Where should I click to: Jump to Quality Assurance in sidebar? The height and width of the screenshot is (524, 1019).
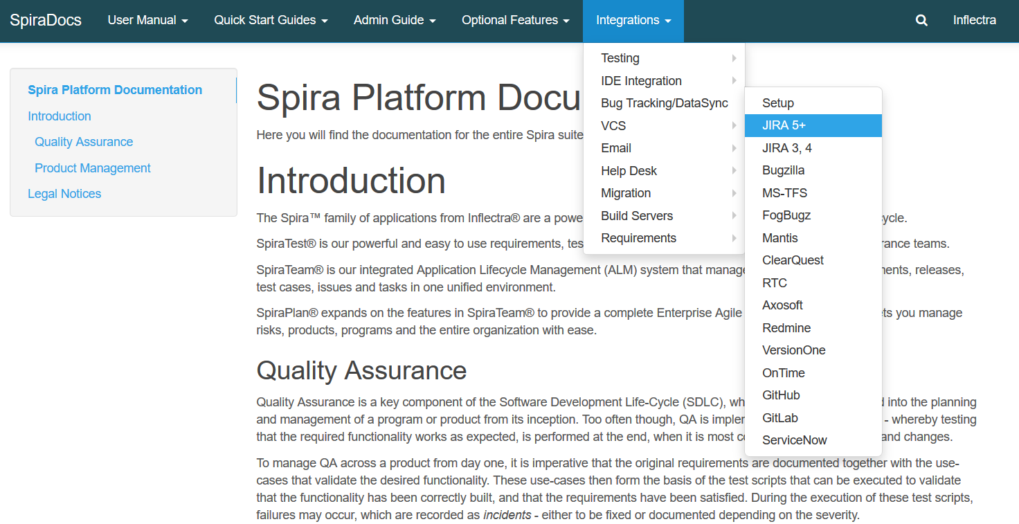point(84,142)
